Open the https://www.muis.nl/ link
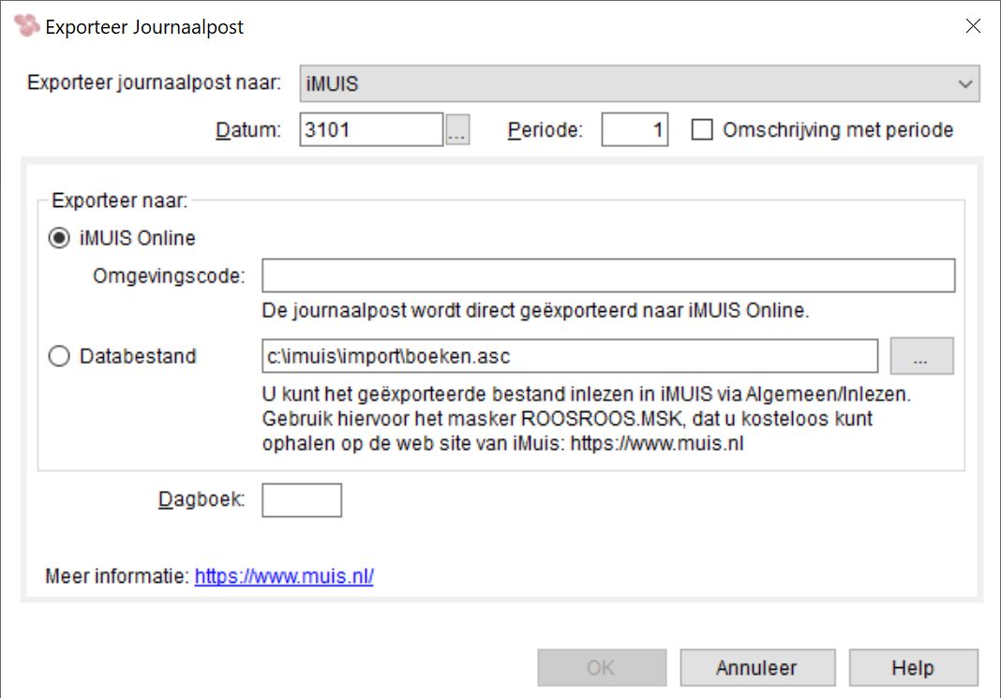 coord(284,576)
